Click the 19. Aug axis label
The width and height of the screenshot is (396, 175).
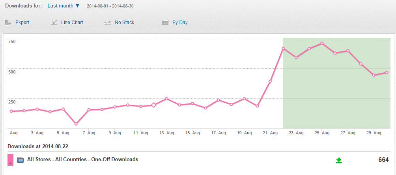tap(244, 132)
